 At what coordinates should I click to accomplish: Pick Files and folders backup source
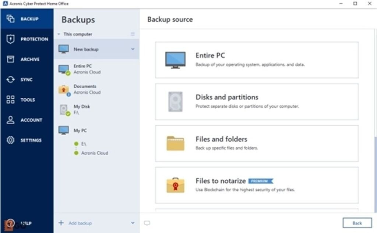257,143
